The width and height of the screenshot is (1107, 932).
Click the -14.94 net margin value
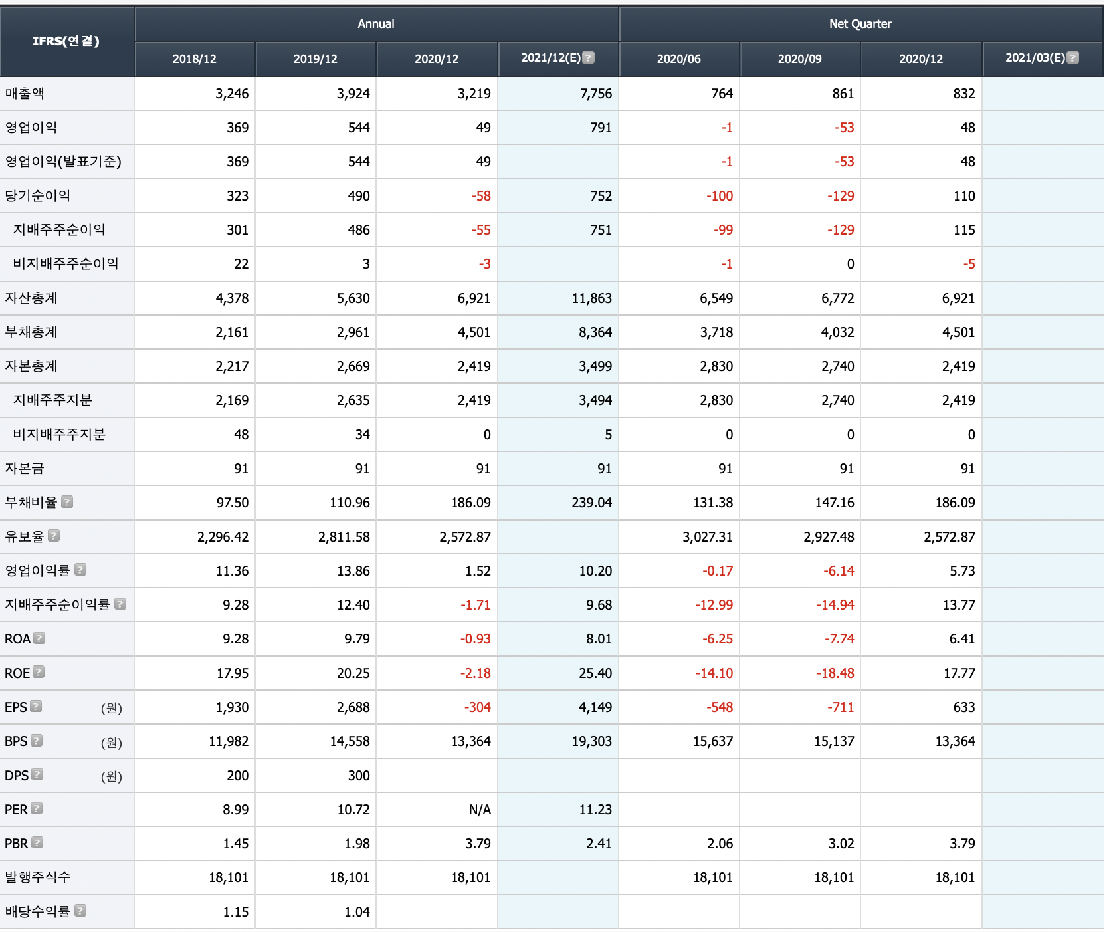coord(835,605)
